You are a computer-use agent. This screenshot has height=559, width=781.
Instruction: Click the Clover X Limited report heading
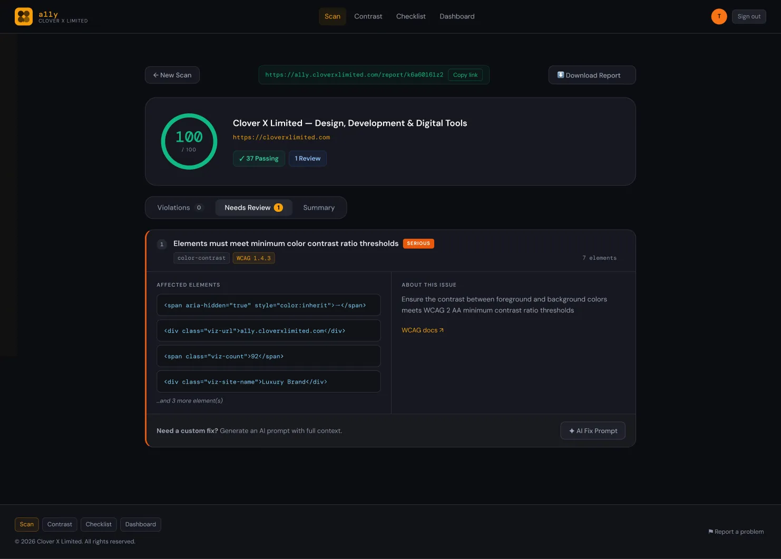350,123
